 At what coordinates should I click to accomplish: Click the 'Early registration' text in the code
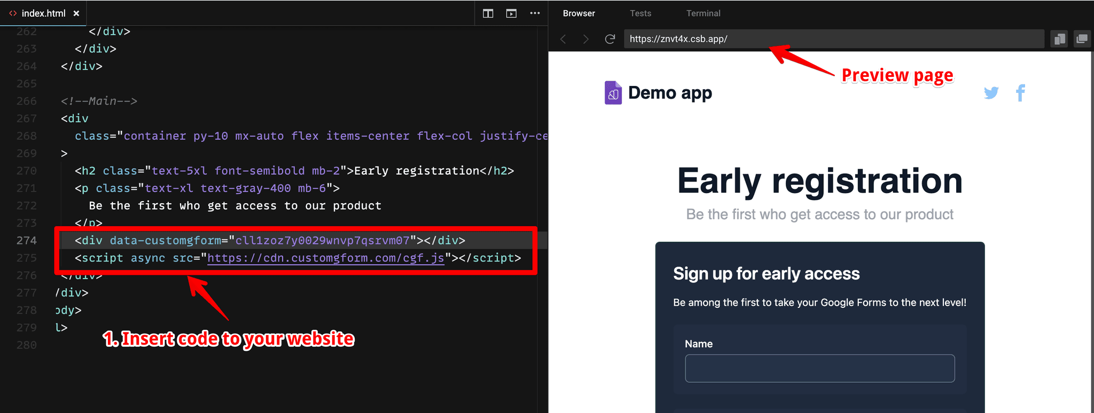tap(417, 171)
